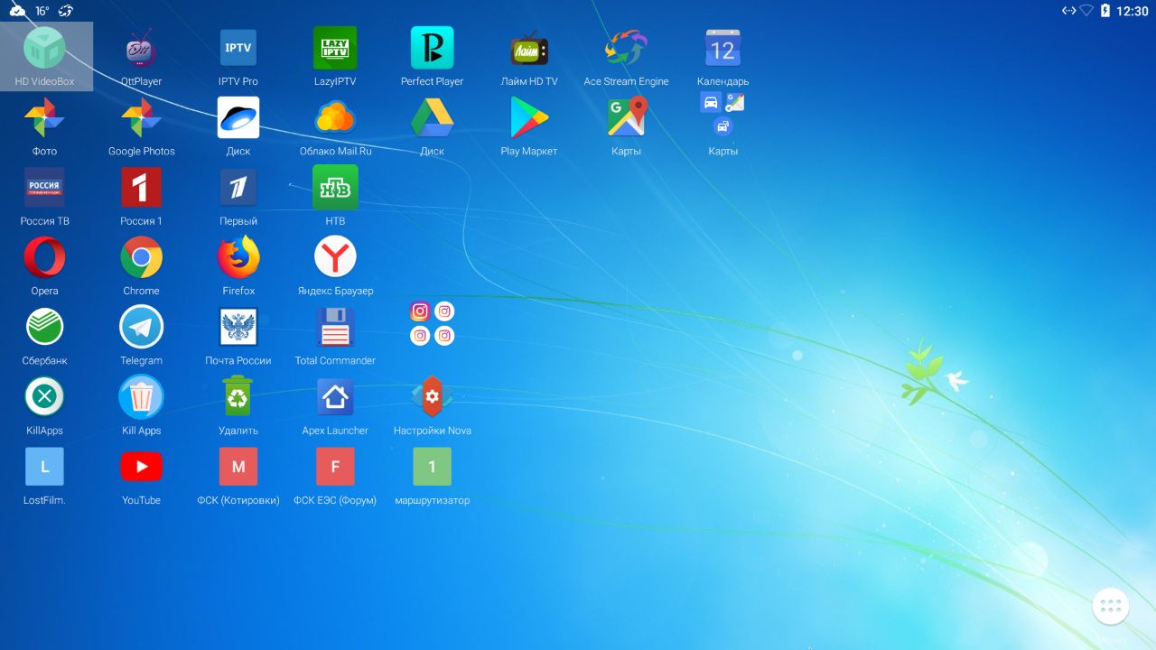
Task: Open ФСК (Котировки) shortcut
Action: pyautogui.click(x=238, y=467)
